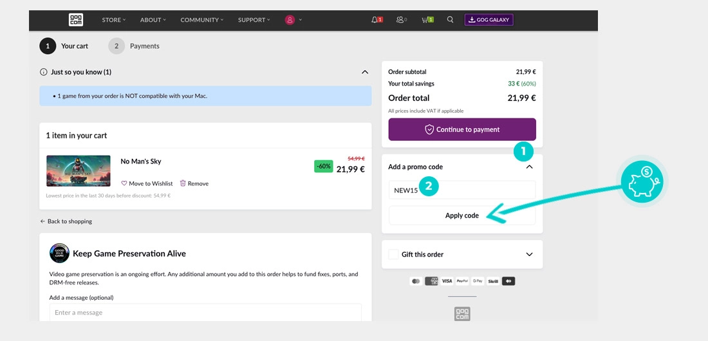Open the STORE menu
Screen dimensions: 708x341
click(114, 20)
